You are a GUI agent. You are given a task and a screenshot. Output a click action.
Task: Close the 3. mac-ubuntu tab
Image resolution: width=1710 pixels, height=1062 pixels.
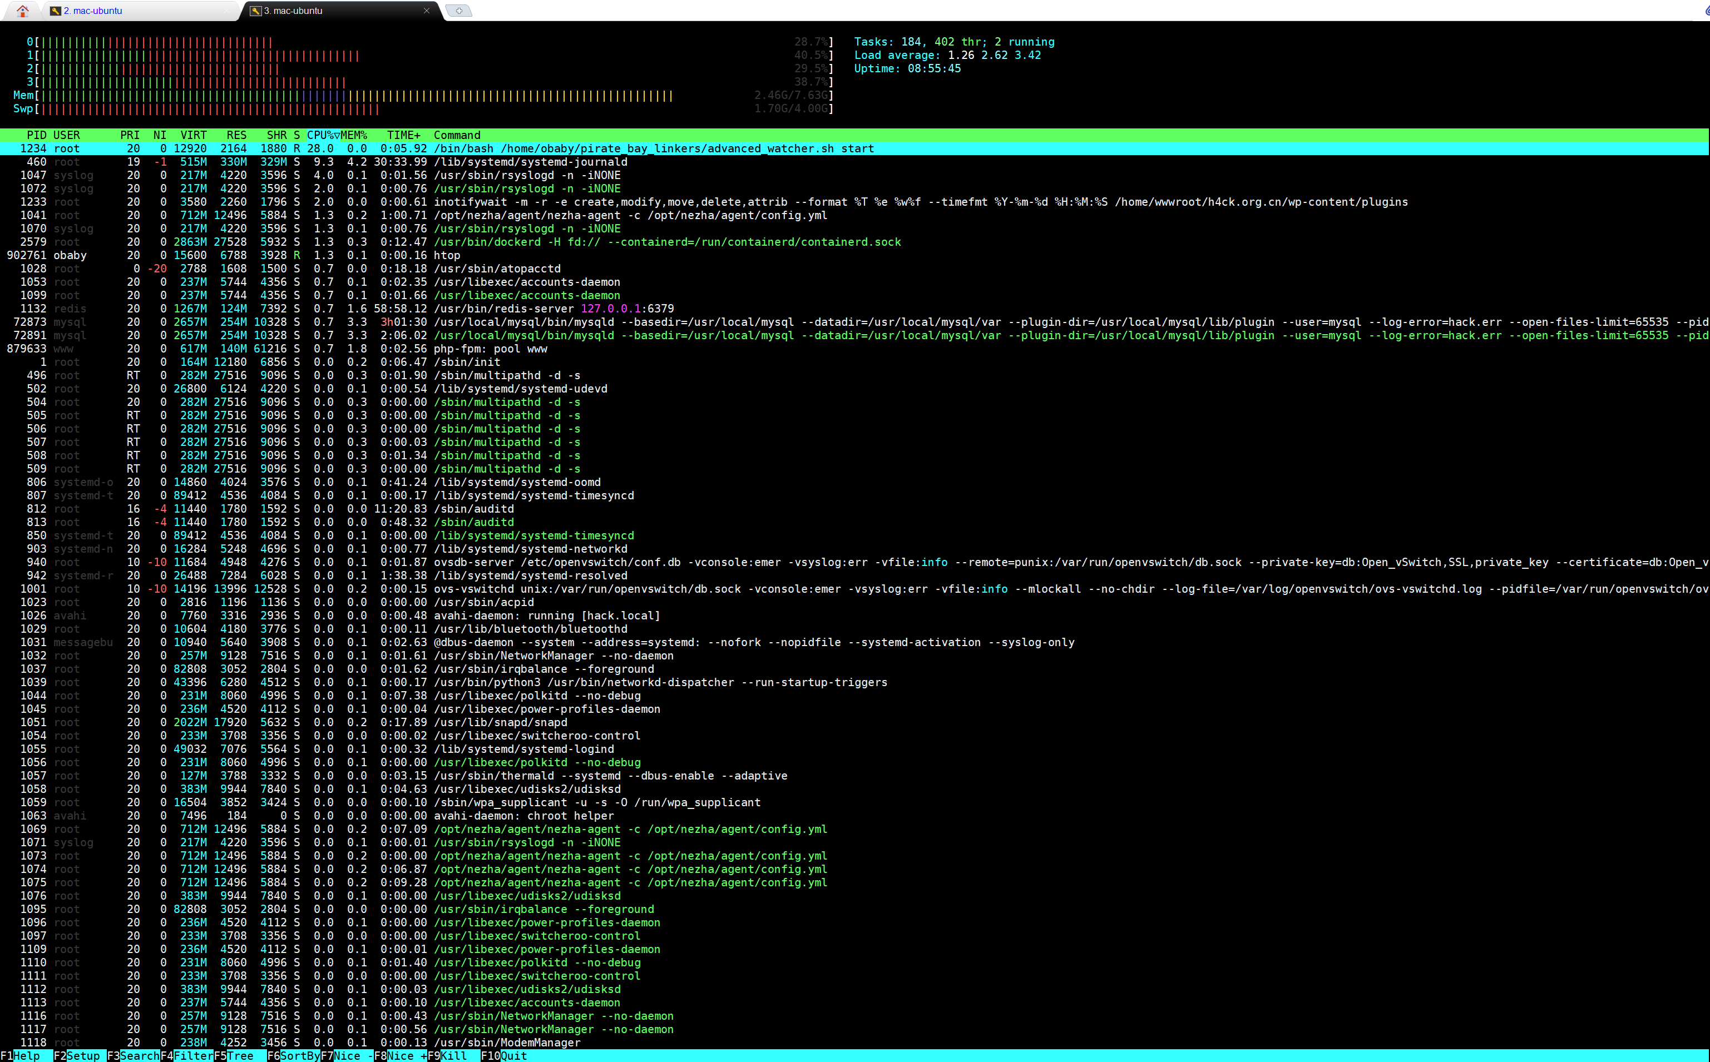[x=427, y=11]
